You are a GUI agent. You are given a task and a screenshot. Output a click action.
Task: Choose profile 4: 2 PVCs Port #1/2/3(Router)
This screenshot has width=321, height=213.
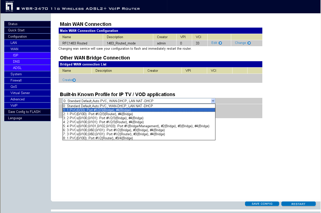pyautogui.click(x=139, y=122)
